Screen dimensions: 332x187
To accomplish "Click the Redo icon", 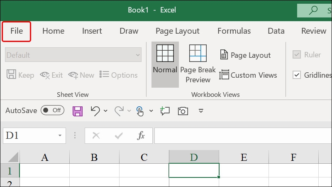I will [119, 111].
